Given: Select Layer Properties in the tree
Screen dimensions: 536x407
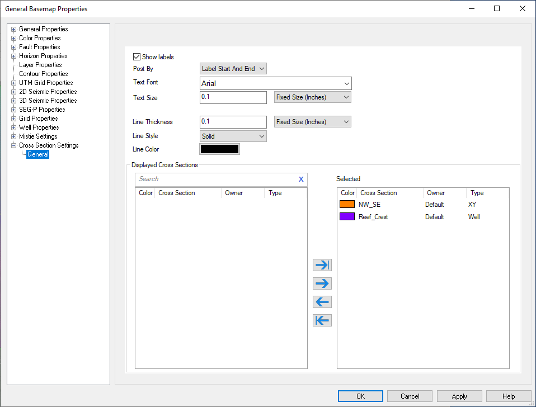Looking at the screenshot, I should (x=40, y=65).
